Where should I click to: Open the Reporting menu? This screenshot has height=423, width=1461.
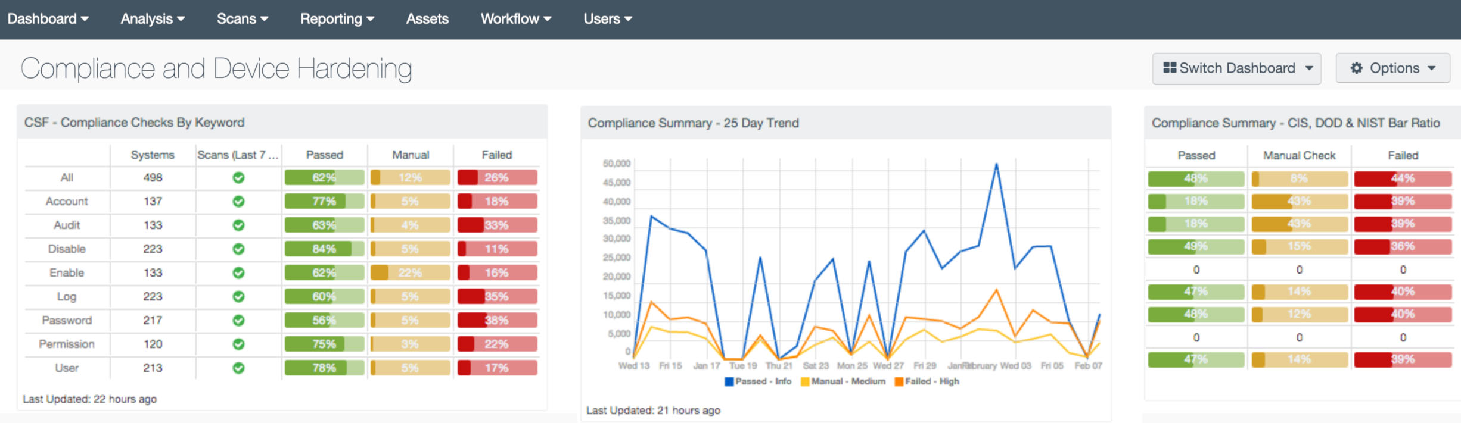[337, 19]
